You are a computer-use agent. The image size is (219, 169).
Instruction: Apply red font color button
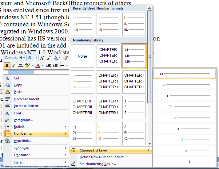38,65
